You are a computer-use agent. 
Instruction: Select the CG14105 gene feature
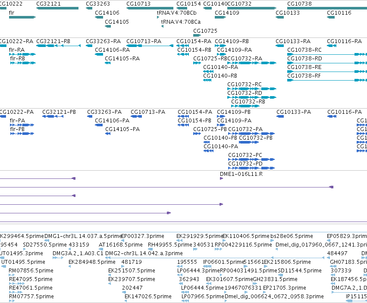[x=108, y=26]
